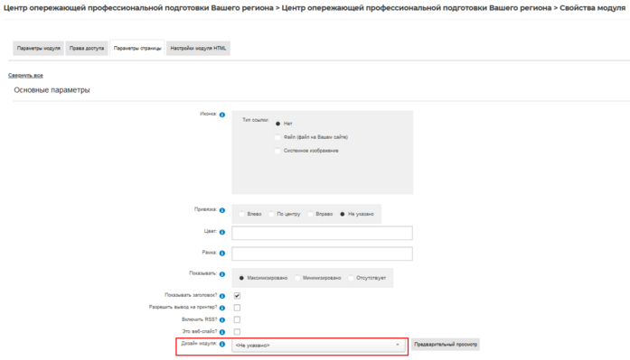Image resolution: width=630 pixels, height=360 pixels.
Task: Select Максимизировано display option
Action: [241, 278]
